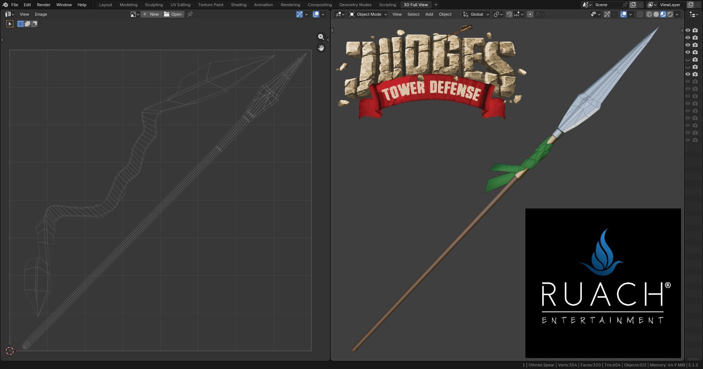Toggle proportional editing in the 3D viewport
The image size is (703, 369).
[x=530, y=14]
